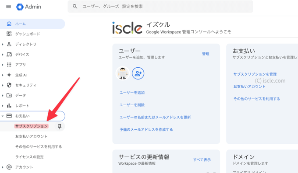Expand the アプリ section arrow
The height and width of the screenshot is (173, 298).
pyautogui.click(x=3, y=65)
